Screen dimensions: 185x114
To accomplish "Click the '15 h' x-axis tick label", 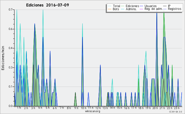I will 119,108.
